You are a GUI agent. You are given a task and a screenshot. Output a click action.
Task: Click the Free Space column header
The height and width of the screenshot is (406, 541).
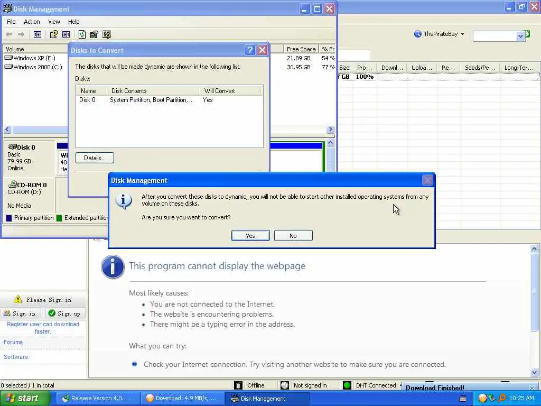(x=301, y=49)
